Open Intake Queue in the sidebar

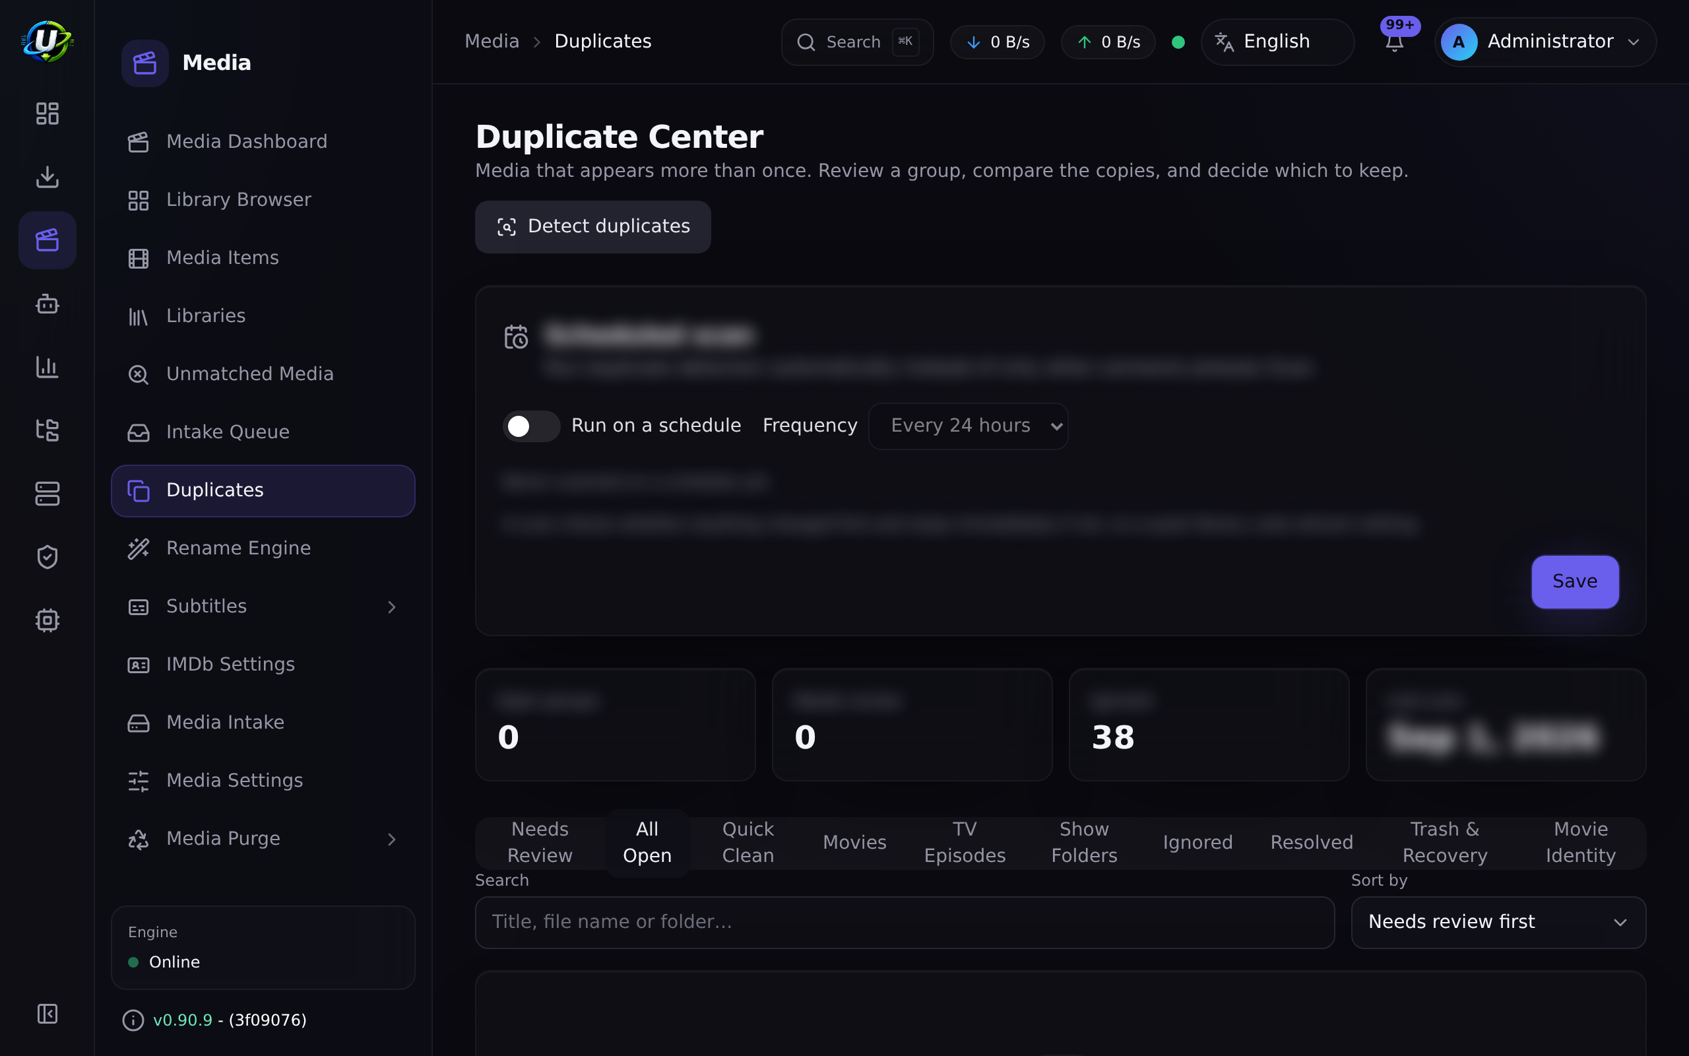pyautogui.click(x=263, y=432)
